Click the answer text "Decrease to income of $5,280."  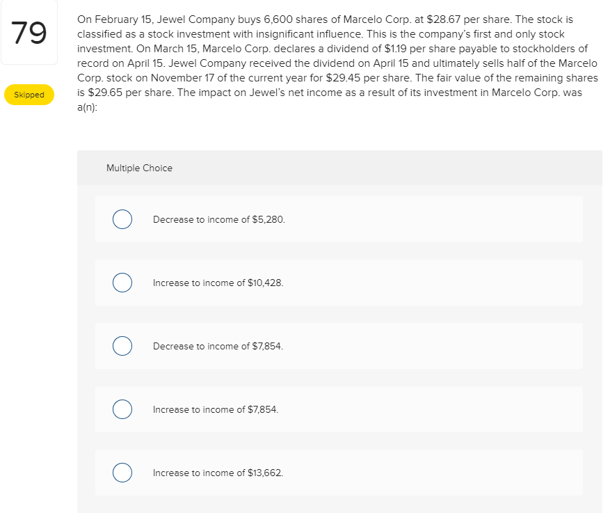tap(218, 219)
